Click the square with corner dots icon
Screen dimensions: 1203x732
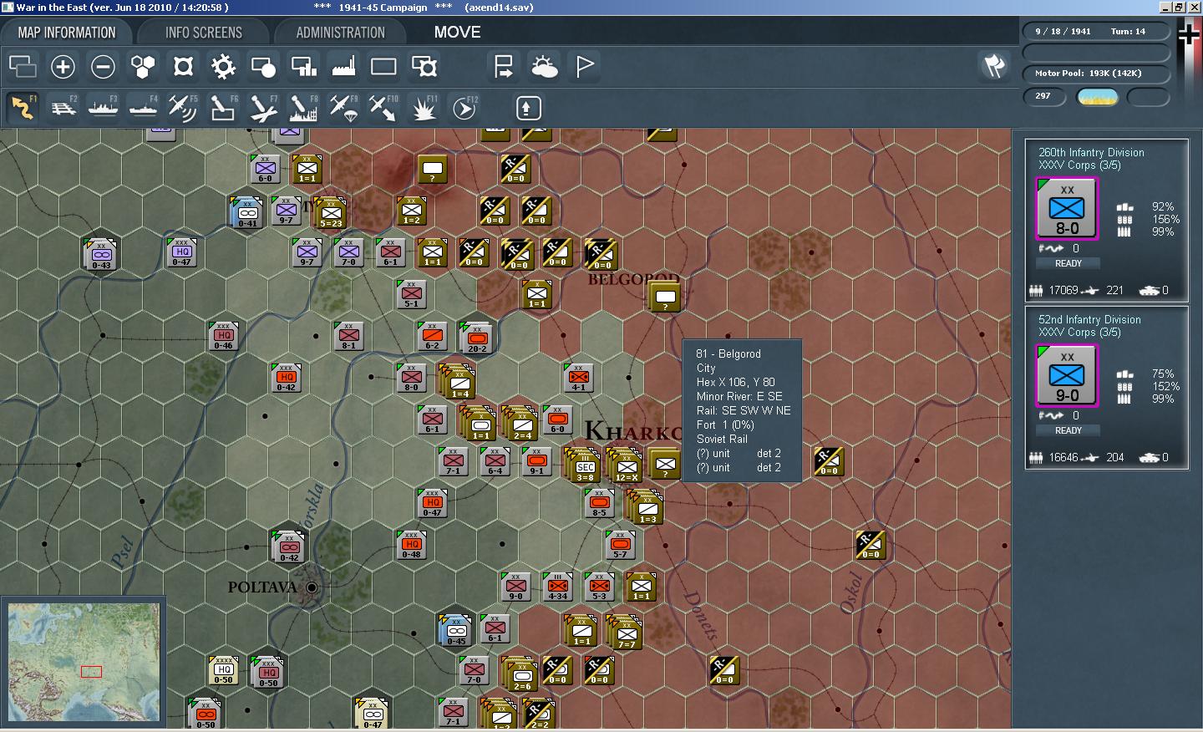(x=183, y=66)
